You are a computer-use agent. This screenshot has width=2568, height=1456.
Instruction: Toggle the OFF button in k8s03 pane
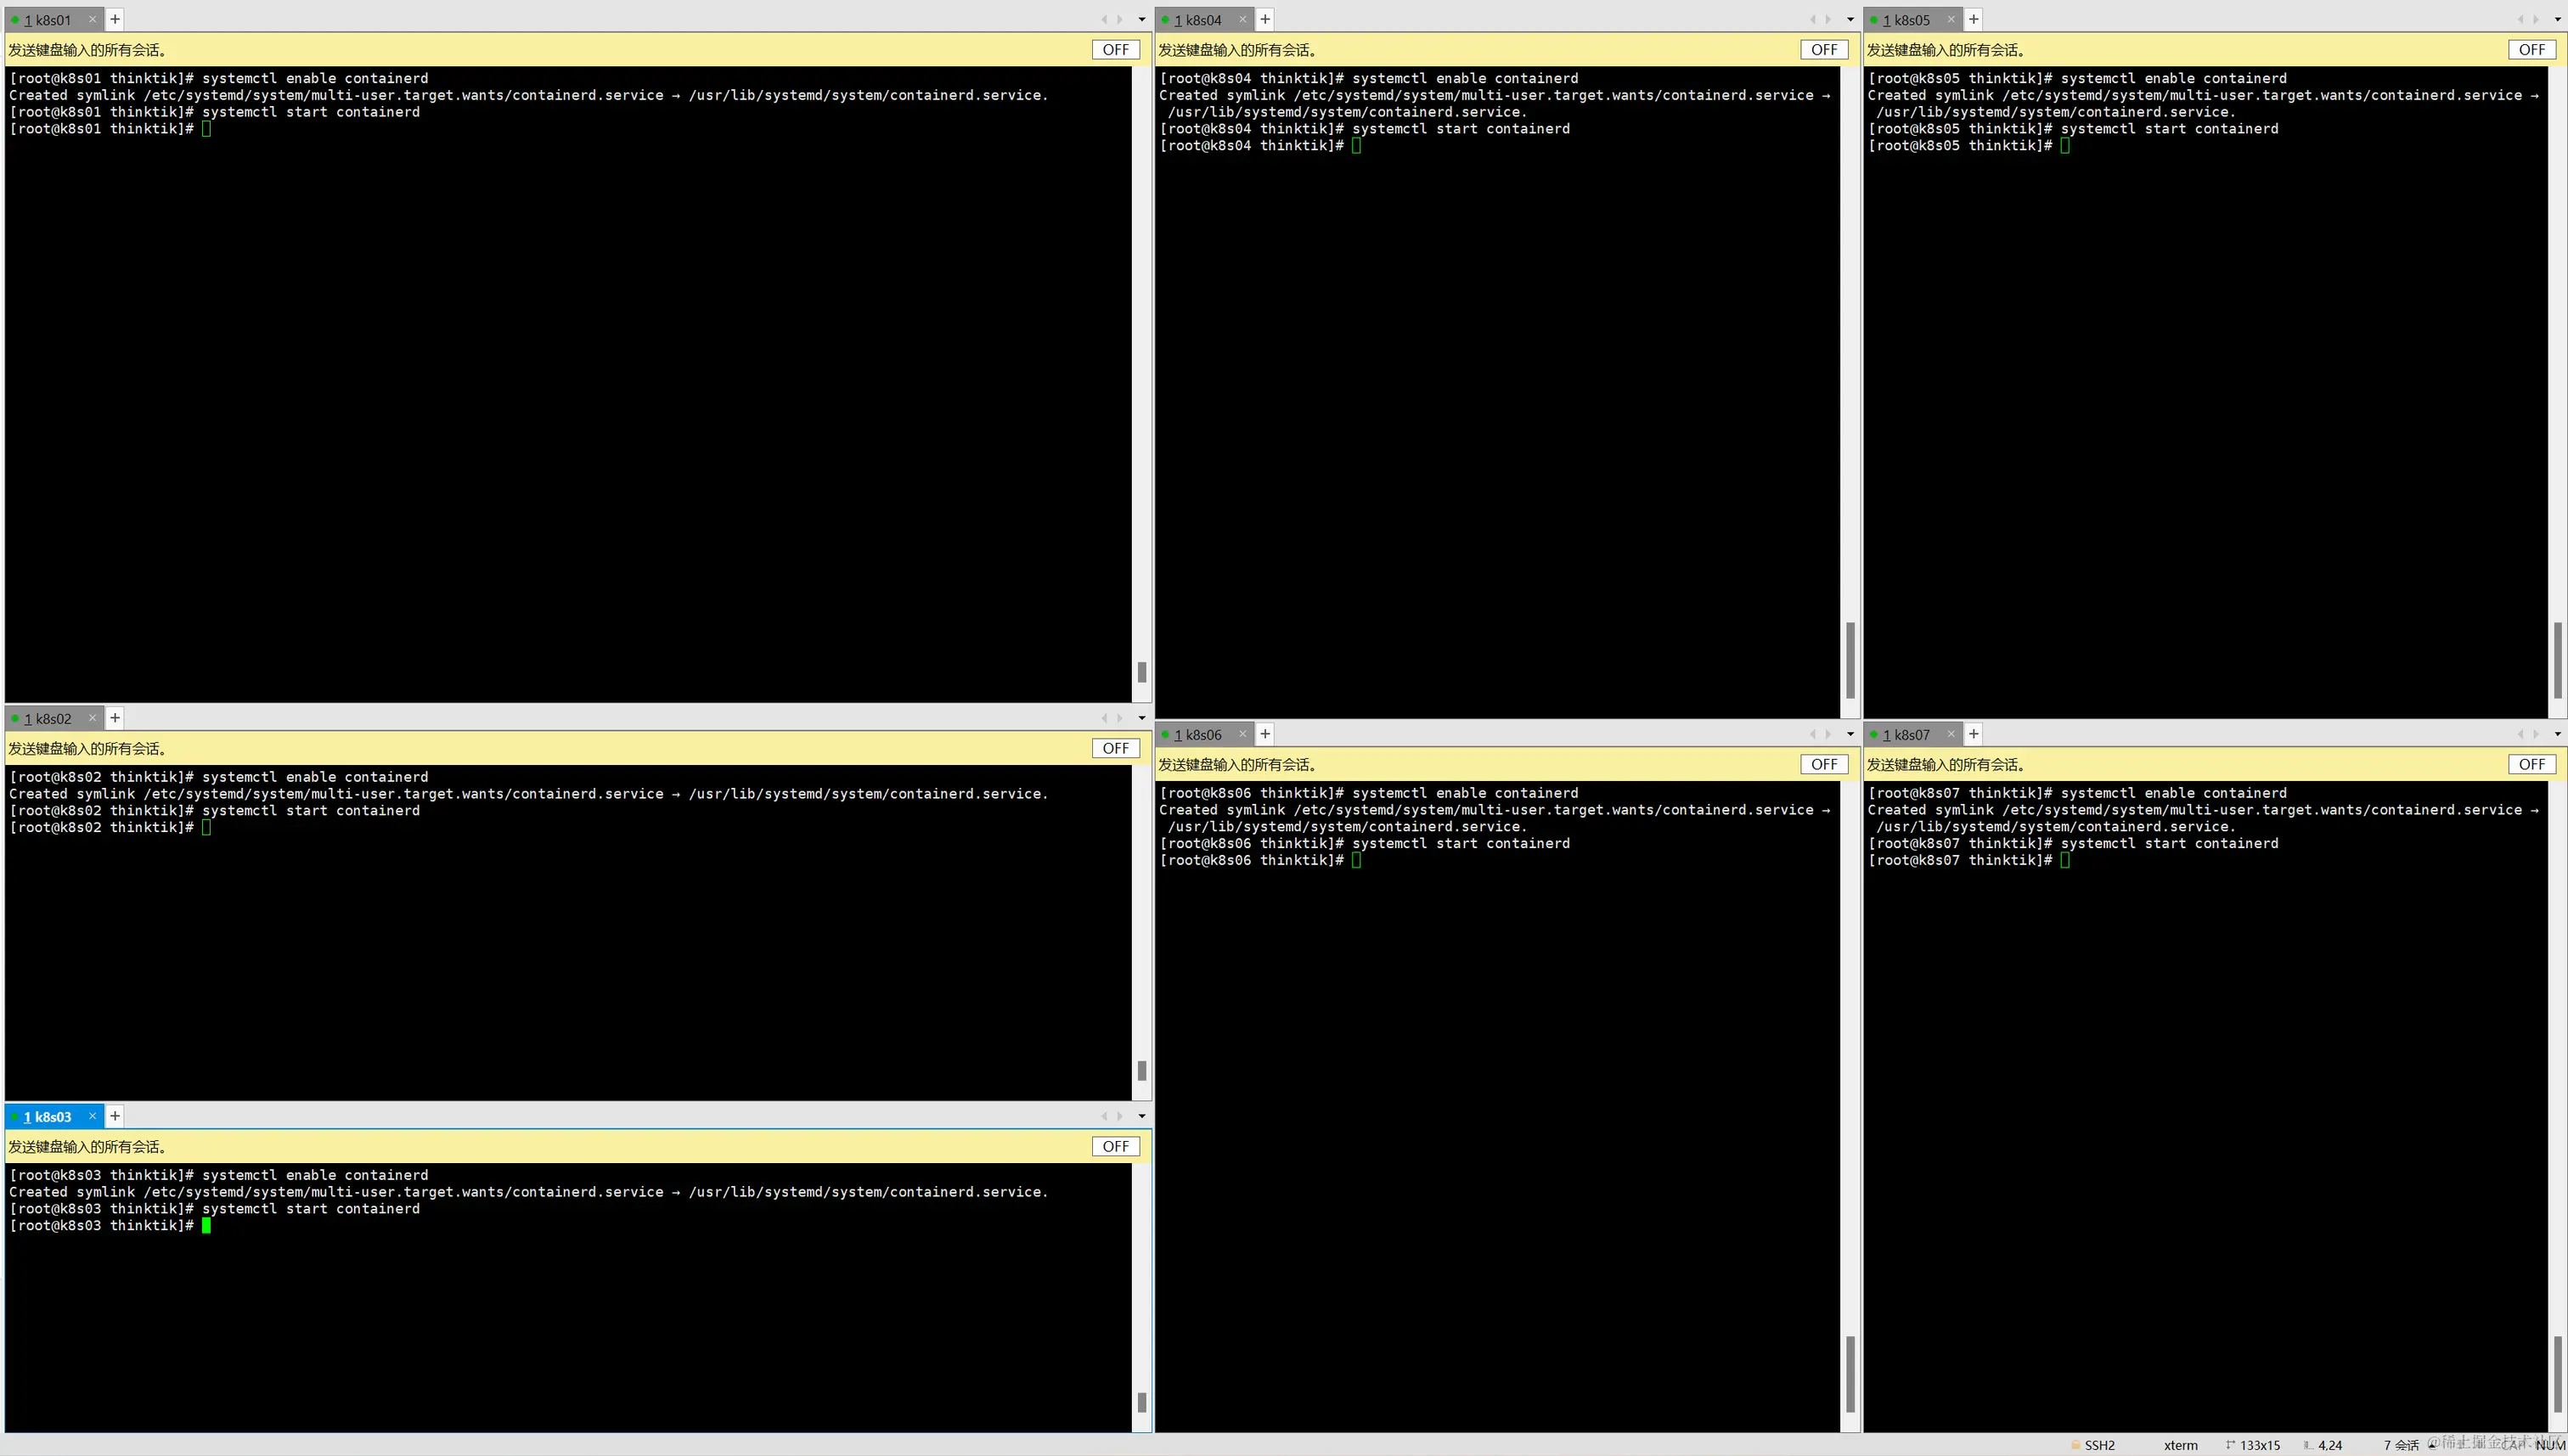click(1115, 1147)
